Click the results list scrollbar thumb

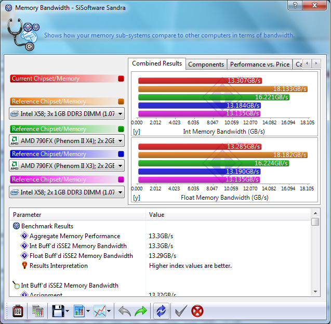(x=315, y=222)
